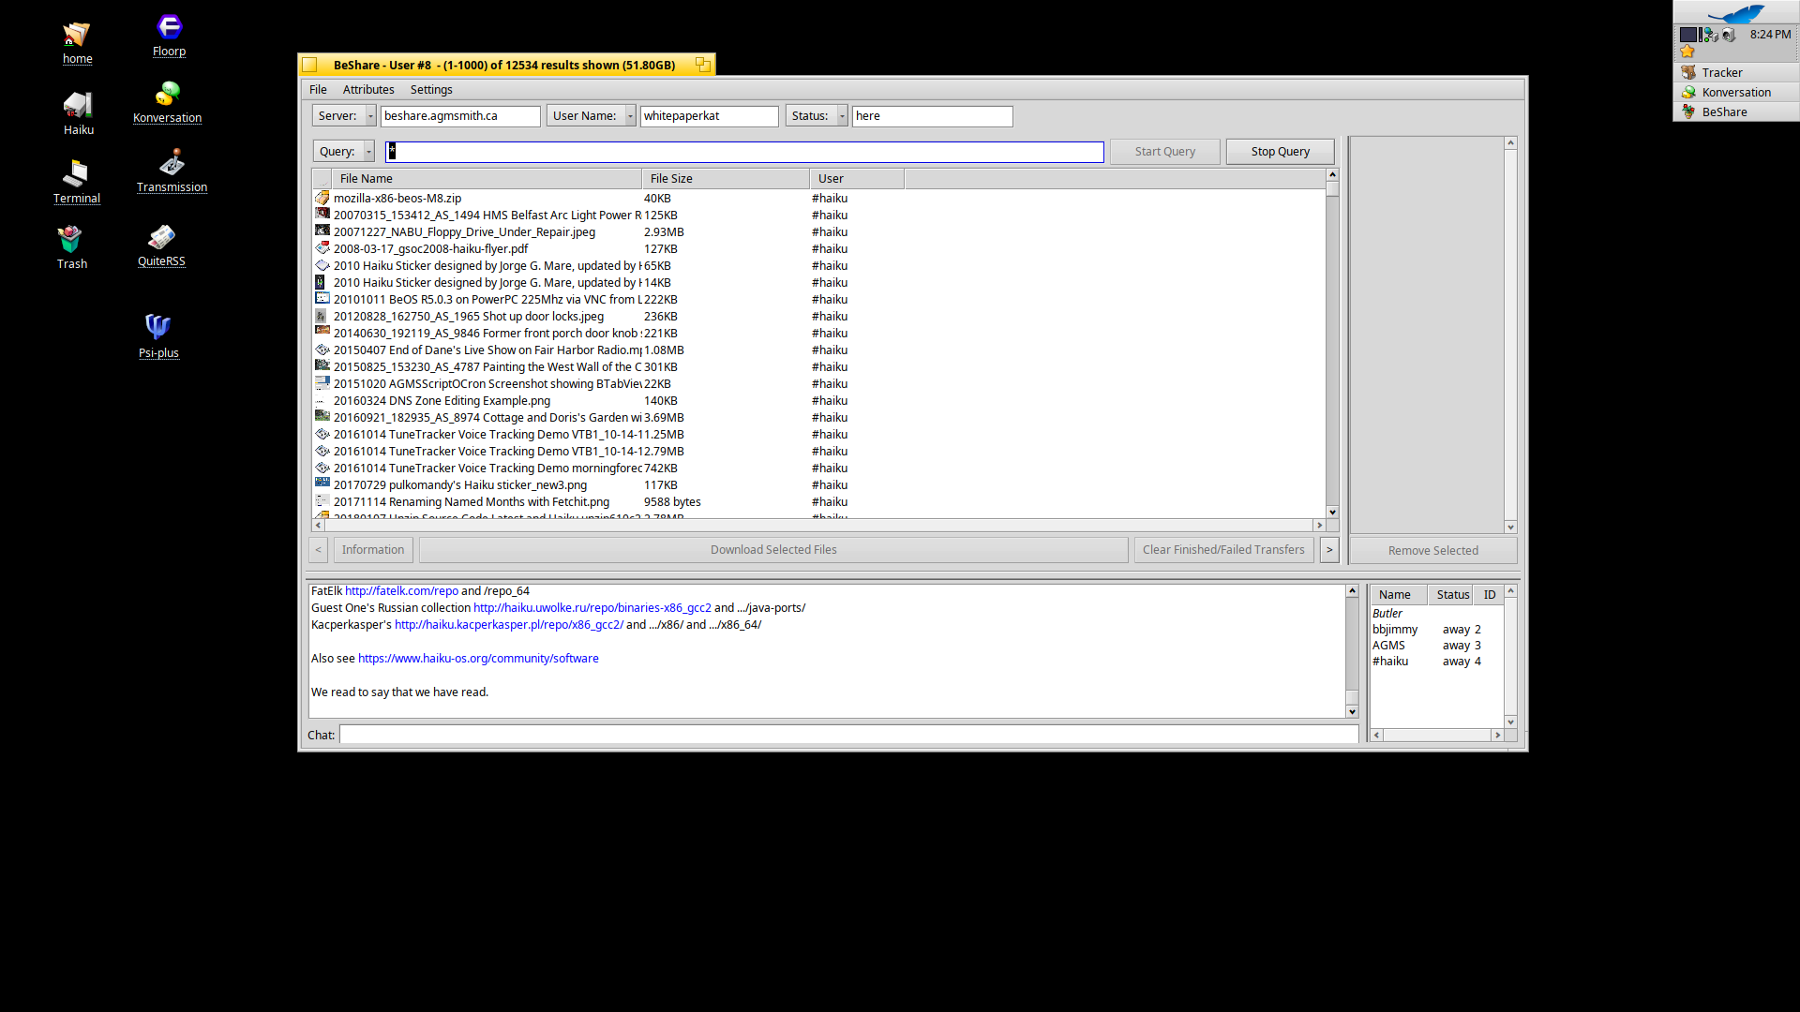Click the icon of 20150407 Dane's Live Show file

point(322,350)
